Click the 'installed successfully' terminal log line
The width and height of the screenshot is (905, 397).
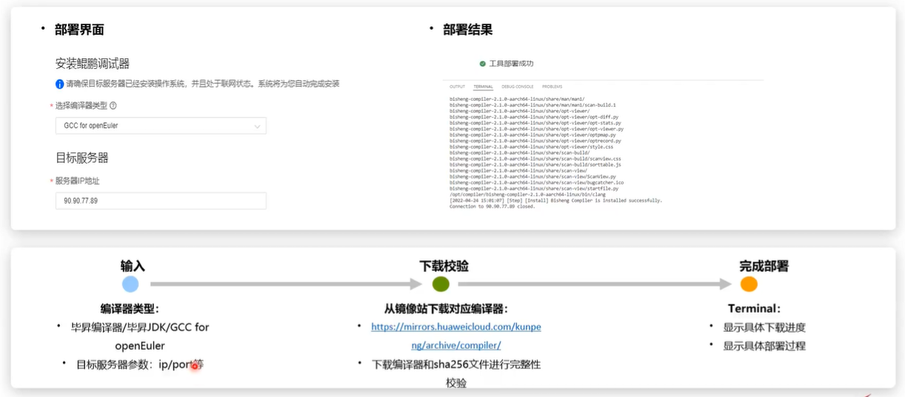tap(555, 200)
